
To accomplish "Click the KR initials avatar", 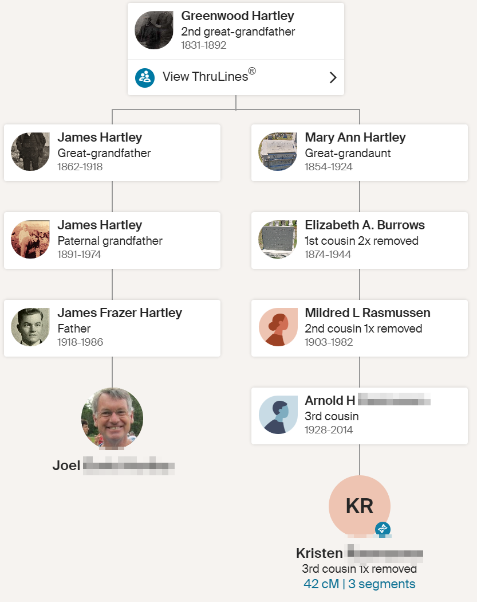I will pos(359,506).
